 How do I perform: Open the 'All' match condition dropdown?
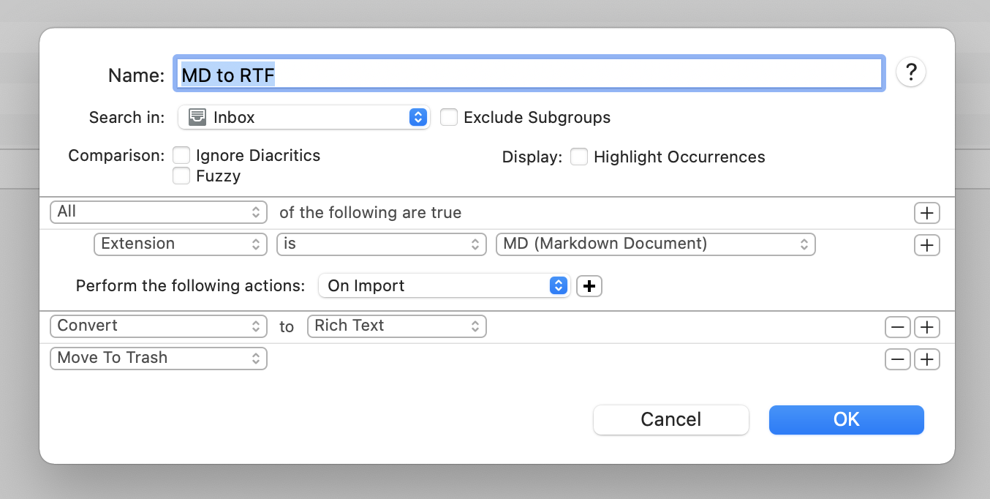point(158,212)
